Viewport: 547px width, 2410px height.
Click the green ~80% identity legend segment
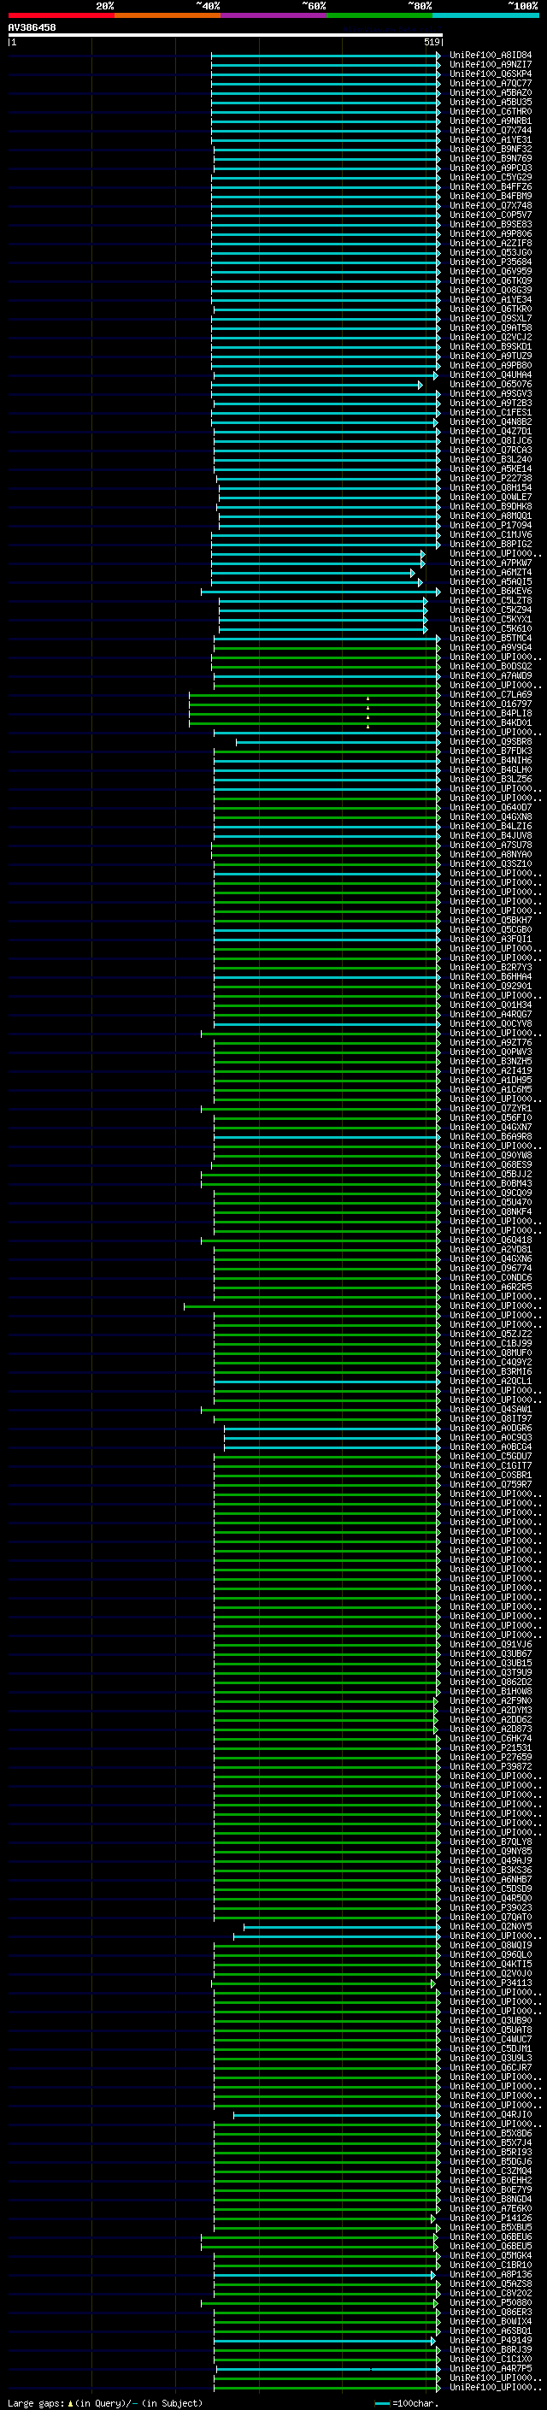379,15
